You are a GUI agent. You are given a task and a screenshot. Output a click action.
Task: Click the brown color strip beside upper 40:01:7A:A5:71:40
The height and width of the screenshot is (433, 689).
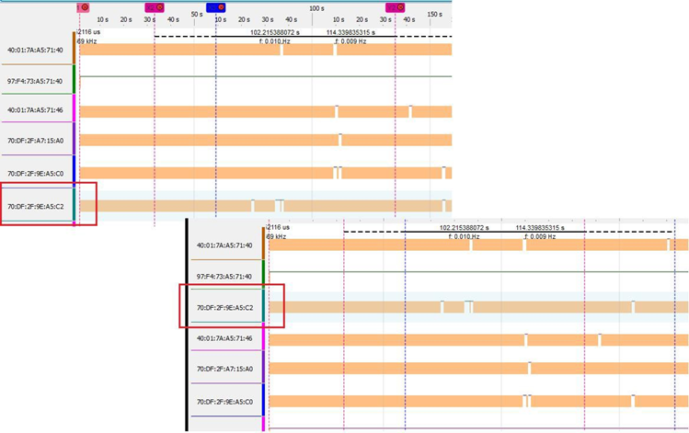[x=74, y=49]
